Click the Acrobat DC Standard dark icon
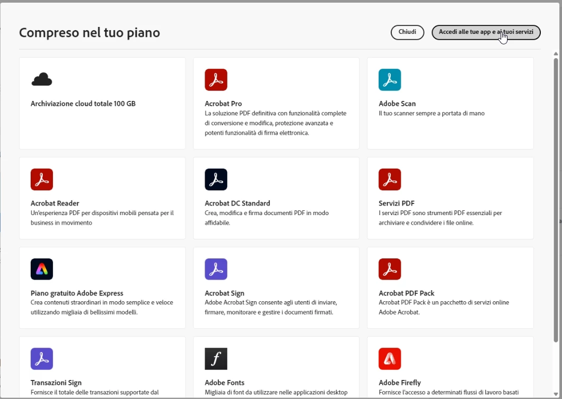Image resolution: width=562 pixels, height=399 pixels. click(216, 180)
